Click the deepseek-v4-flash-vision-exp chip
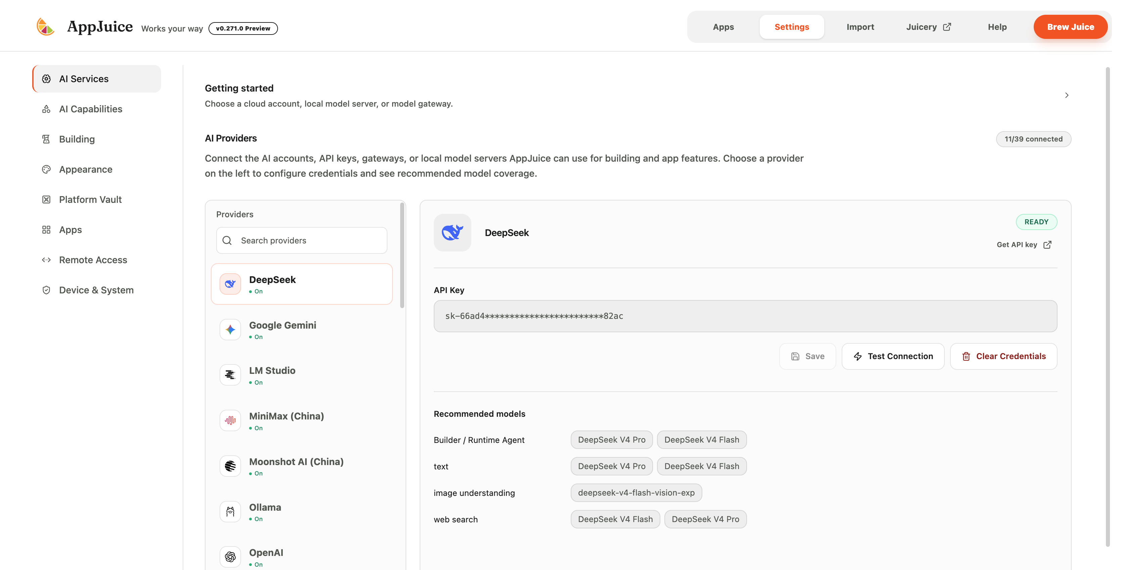This screenshot has height=570, width=1122. pyautogui.click(x=636, y=493)
